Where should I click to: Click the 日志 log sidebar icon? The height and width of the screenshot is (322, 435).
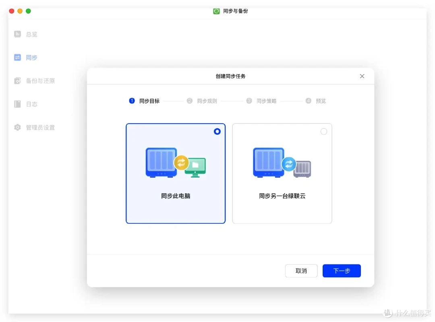(17, 104)
